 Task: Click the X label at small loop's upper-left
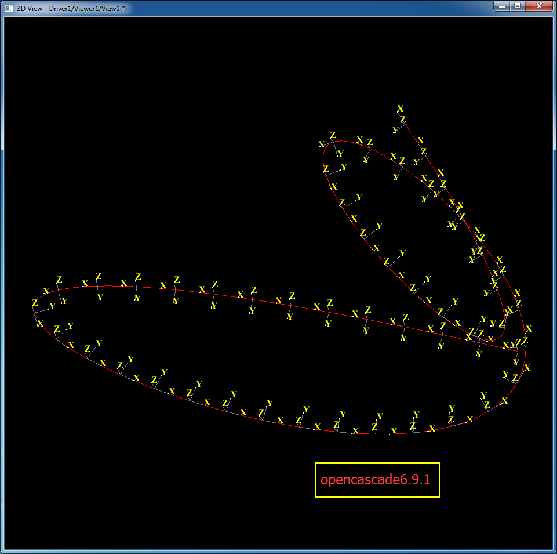point(321,144)
